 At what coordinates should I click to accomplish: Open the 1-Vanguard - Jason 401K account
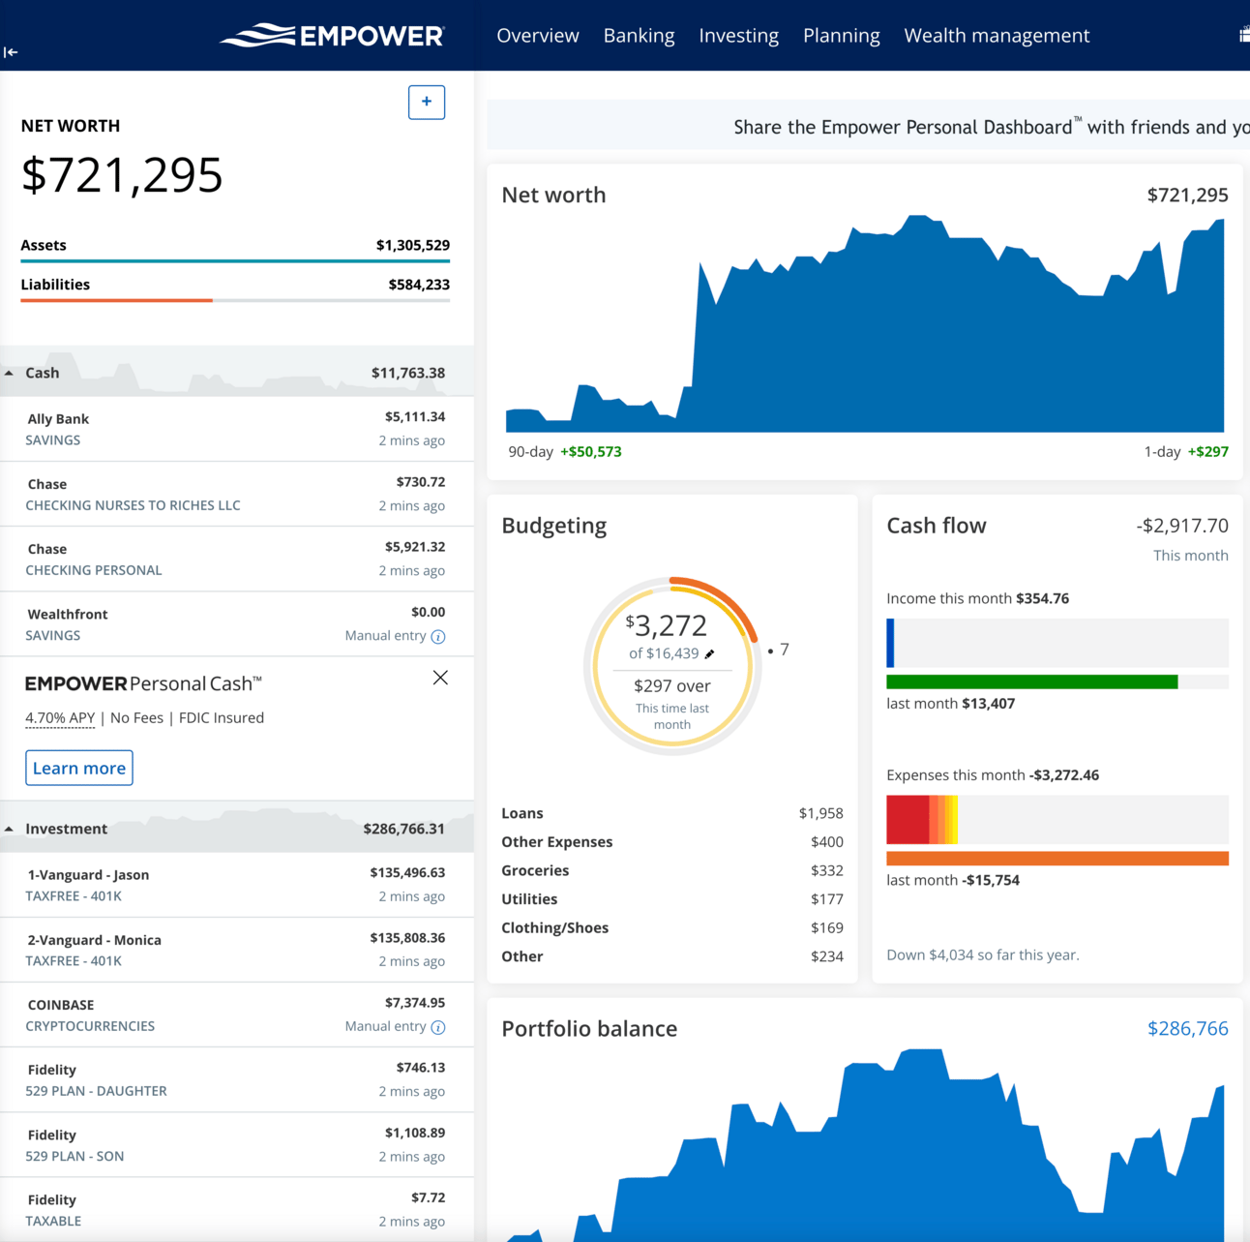(x=237, y=885)
